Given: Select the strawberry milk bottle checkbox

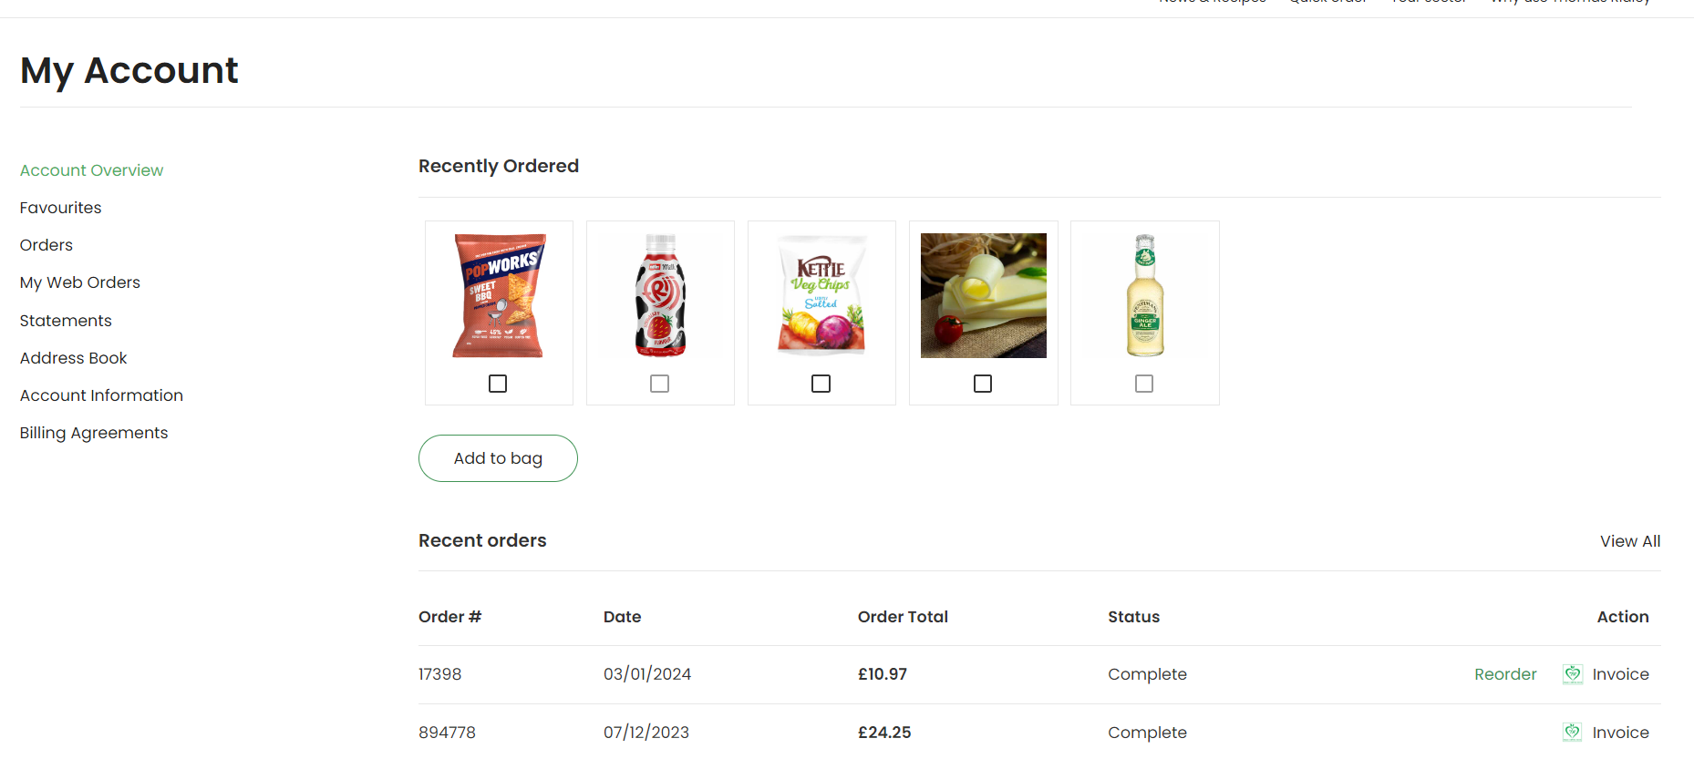Looking at the screenshot, I should [x=659, y=384].
